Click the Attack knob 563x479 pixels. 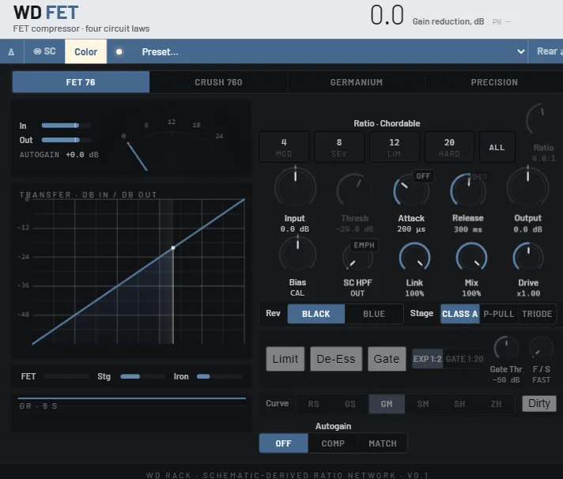pyautogui.click(x=410, y=190)
